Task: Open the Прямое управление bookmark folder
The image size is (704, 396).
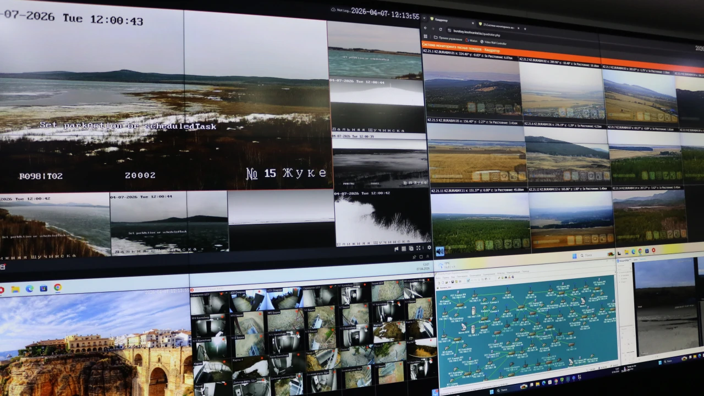Action: [x=448, y=38]
